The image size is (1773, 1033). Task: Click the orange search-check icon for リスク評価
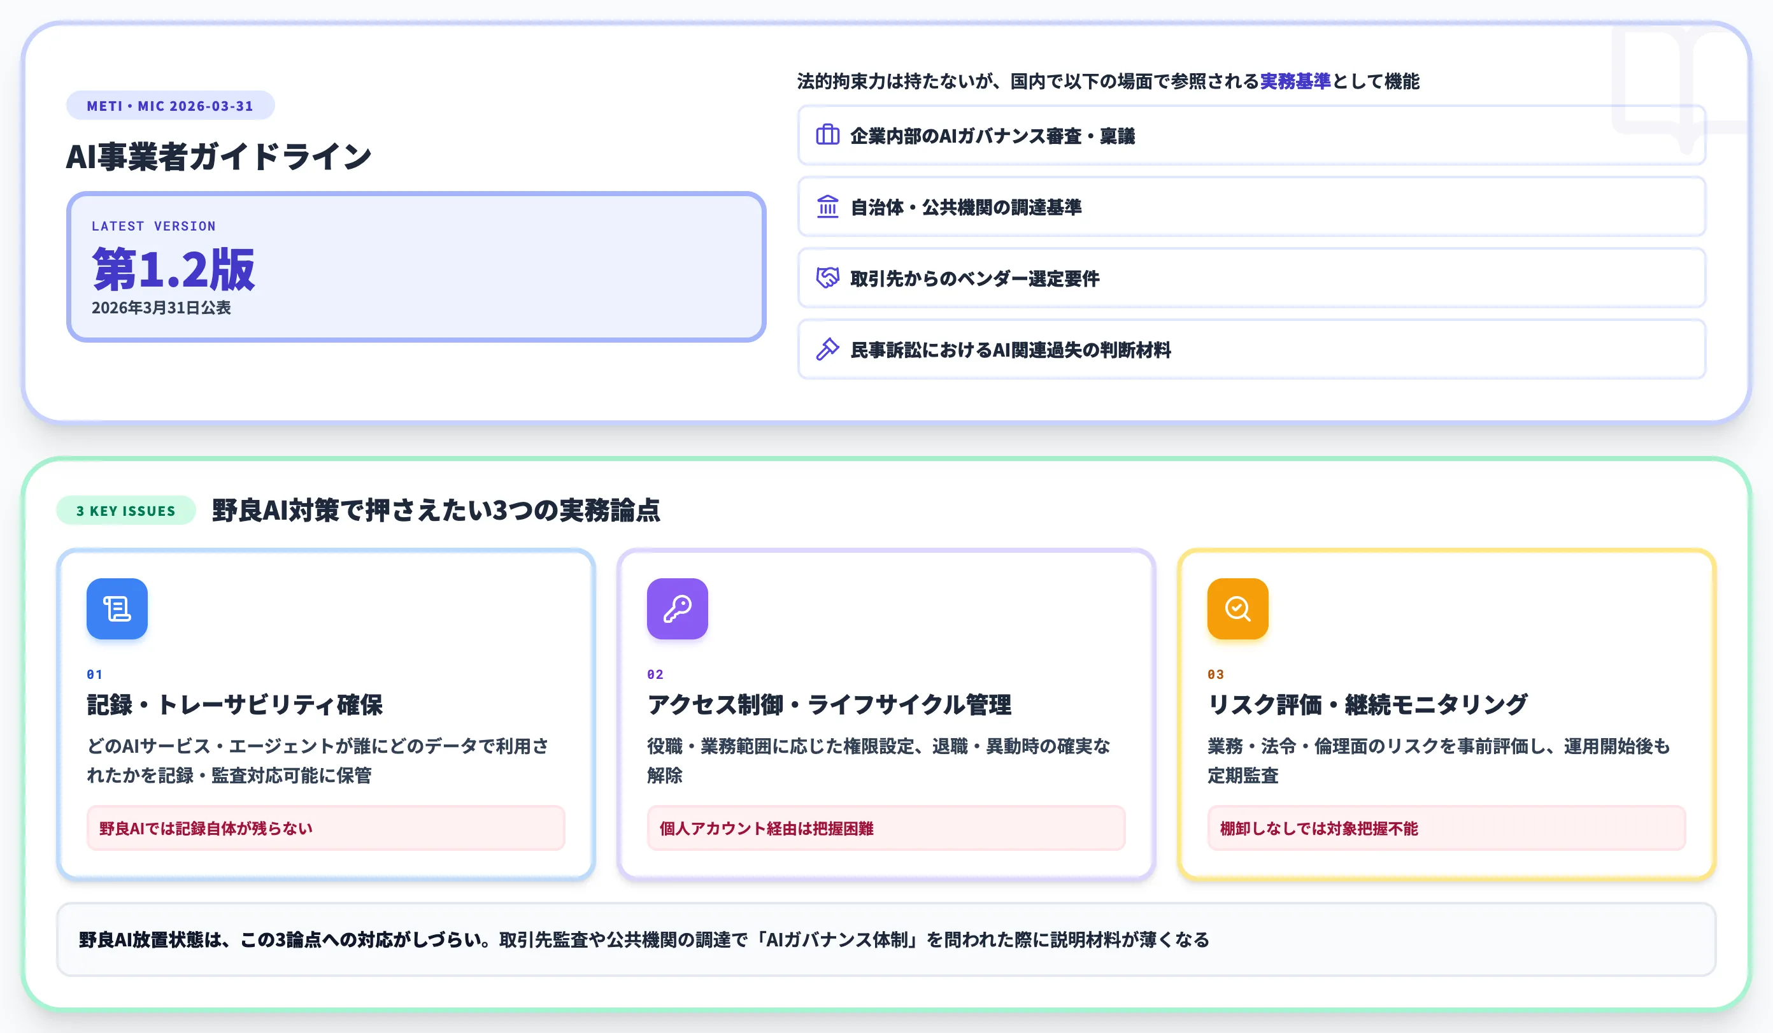(x=1237, y=609)
